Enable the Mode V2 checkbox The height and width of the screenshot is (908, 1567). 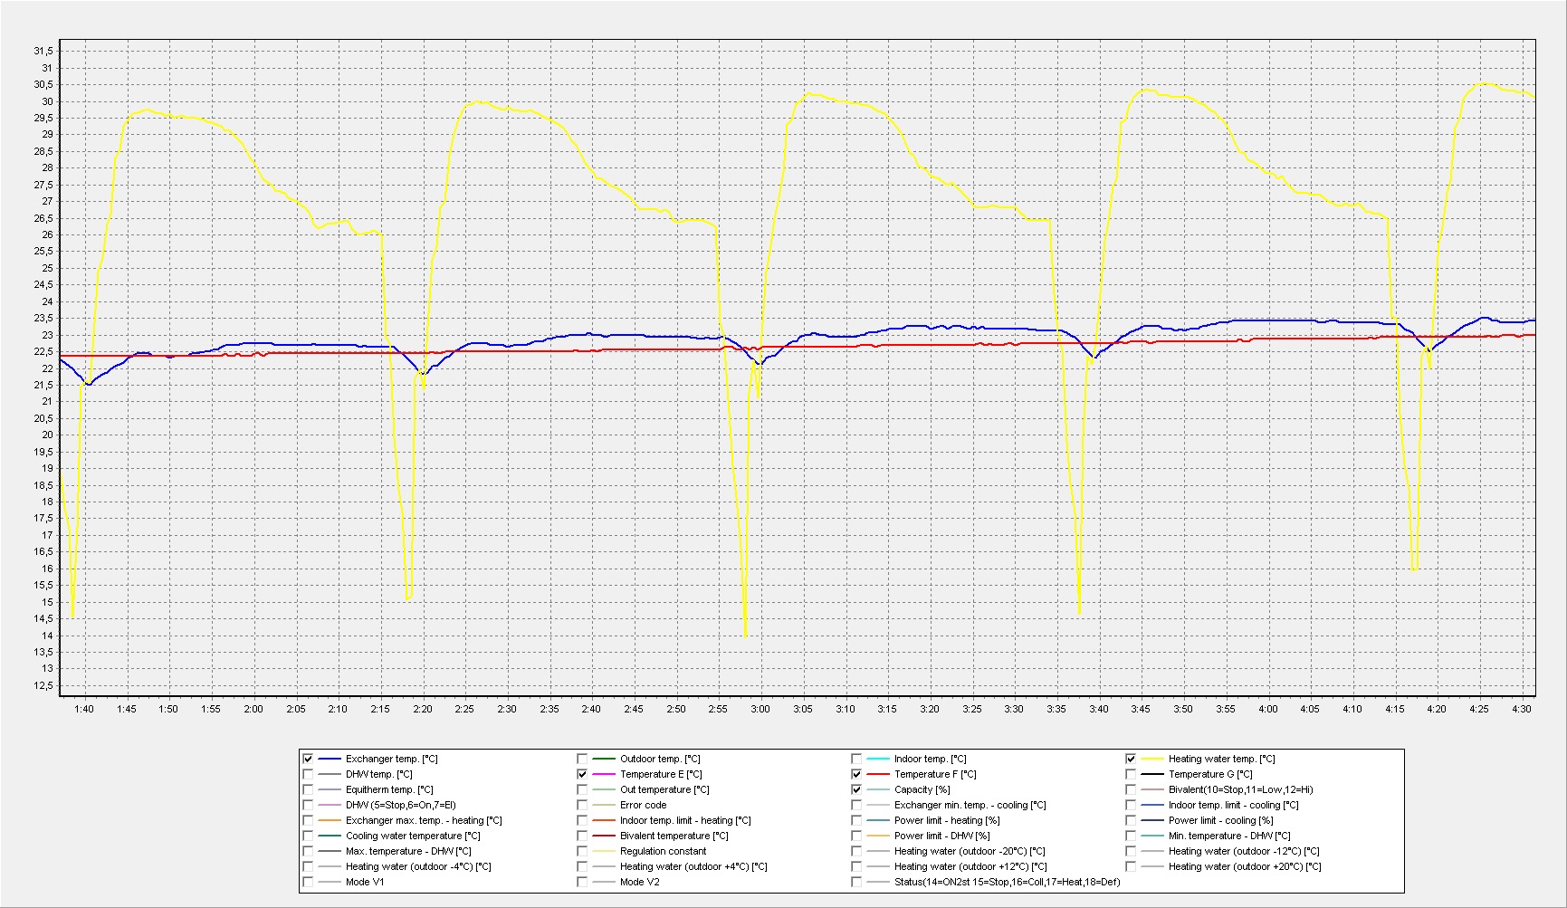pyautogui.click(x=582, y=882)
